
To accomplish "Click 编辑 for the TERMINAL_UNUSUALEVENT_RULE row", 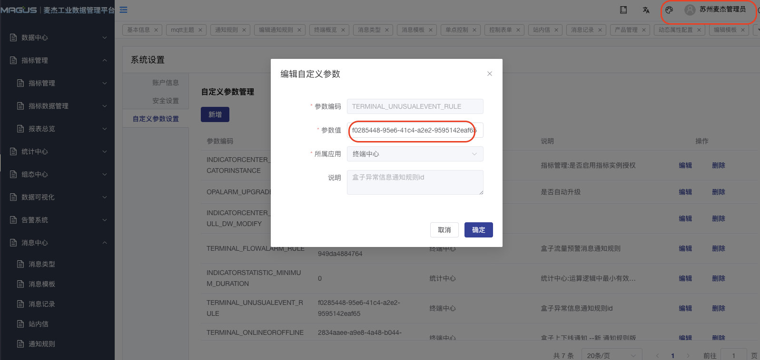I will pyautogui.click(x=685, y=308).
